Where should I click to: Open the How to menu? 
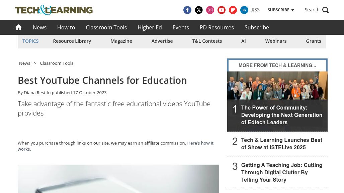tap(66, 27)
